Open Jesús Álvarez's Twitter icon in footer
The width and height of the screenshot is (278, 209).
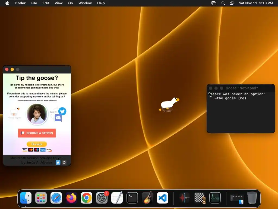(x=58, y=162)
